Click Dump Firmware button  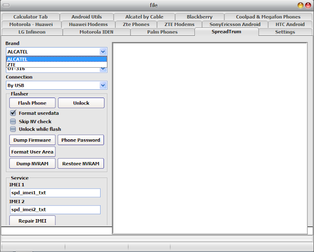(x=32, y=140)
